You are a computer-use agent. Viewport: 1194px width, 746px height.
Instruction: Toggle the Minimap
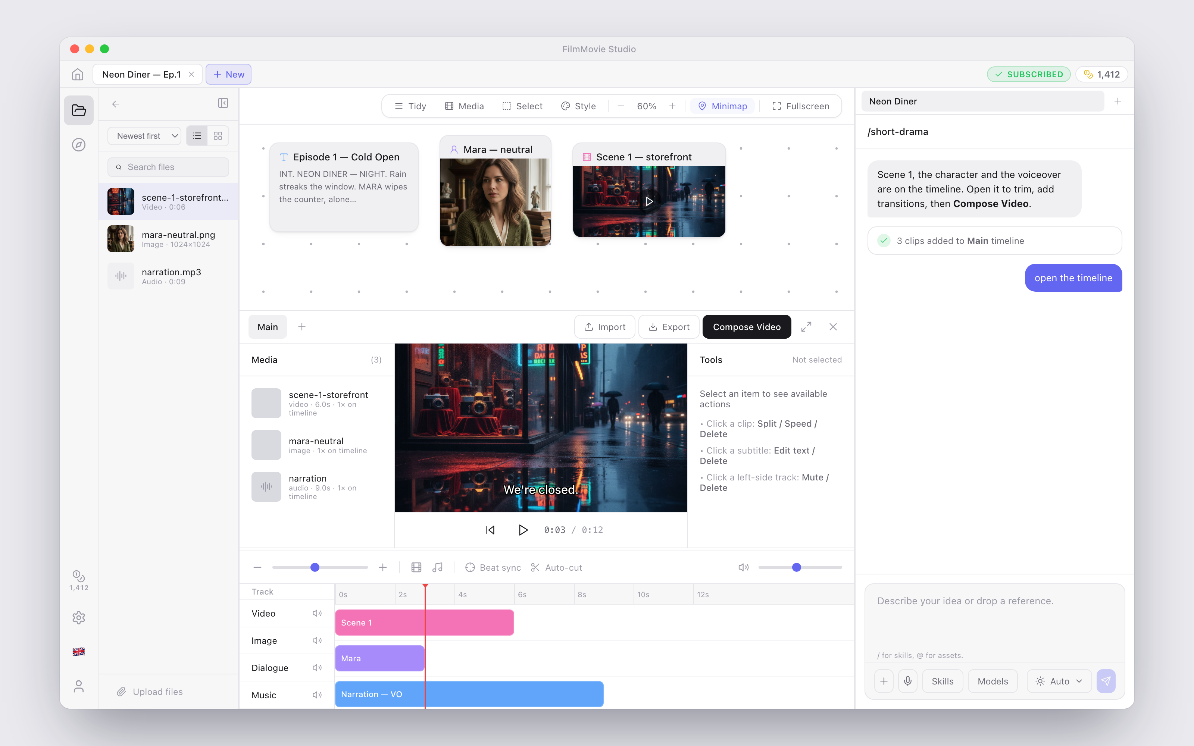coord(722,106)
